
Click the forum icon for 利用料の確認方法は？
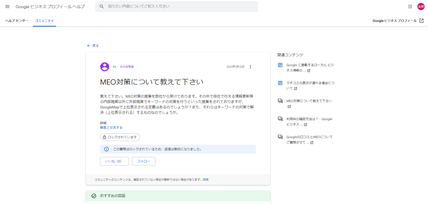click(280, 119)
